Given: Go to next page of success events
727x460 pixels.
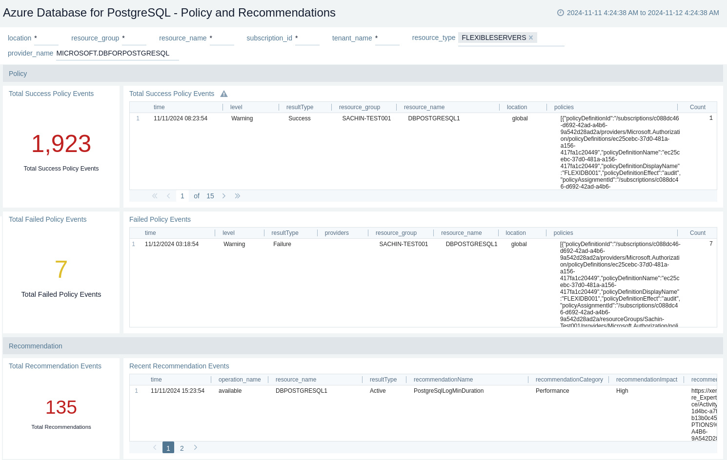Looking at the screenshot, I should (224, 196).
